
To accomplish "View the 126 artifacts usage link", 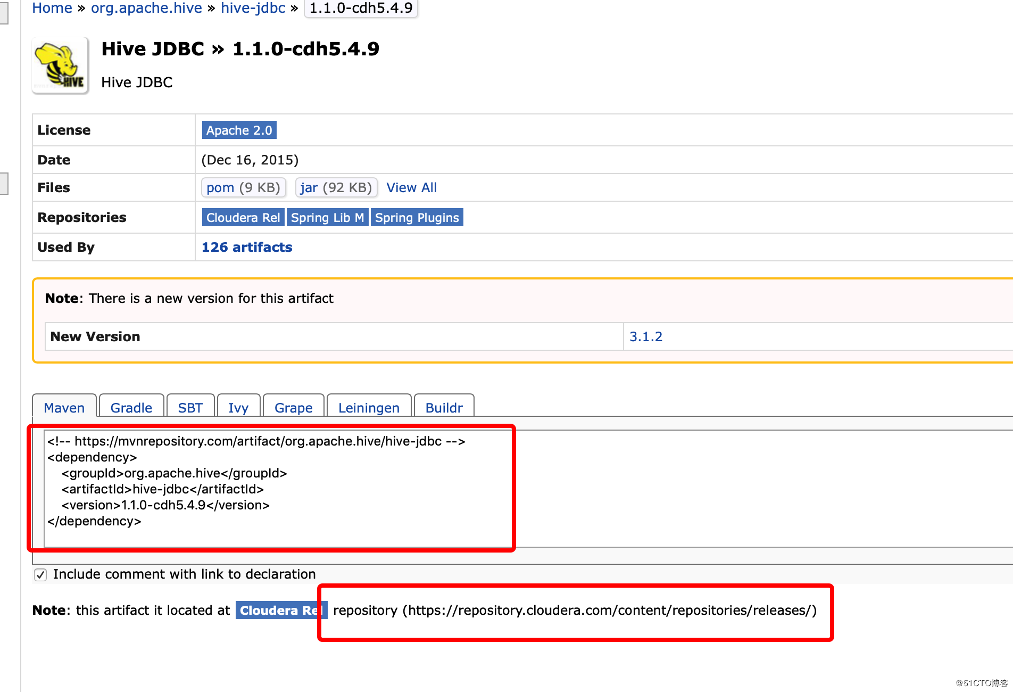I will click(x=247, y=248).
